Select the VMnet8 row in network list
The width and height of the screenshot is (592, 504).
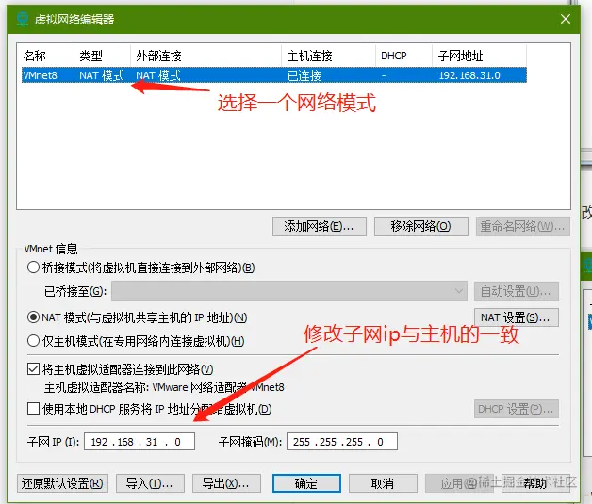(274, 75)
